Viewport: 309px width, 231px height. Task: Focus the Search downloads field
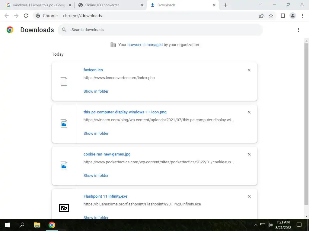point(160,30)
